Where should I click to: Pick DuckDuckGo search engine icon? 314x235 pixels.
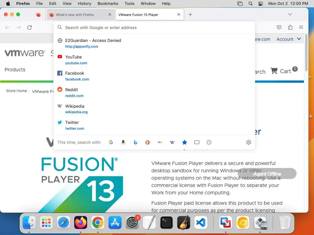pos(147,142)
